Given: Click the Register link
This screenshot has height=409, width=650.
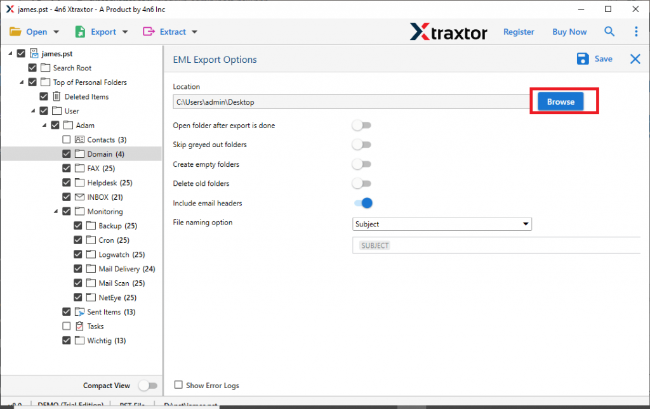Looking at the screenshot, I should (519, 31).
